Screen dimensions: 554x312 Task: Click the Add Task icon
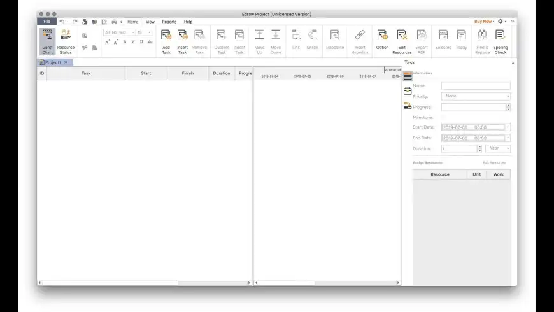pos(166,41)
